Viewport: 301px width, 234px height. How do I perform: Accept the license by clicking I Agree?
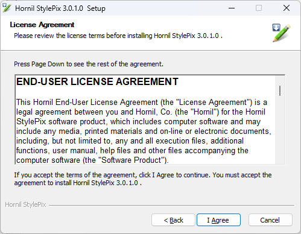point(218,220)
